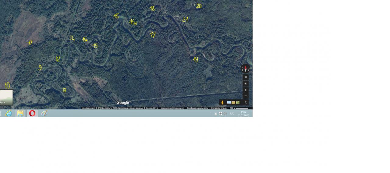Open the Конфиденциальность link
The height and width of the screenshot is (173, 390).
click(197, 108)
